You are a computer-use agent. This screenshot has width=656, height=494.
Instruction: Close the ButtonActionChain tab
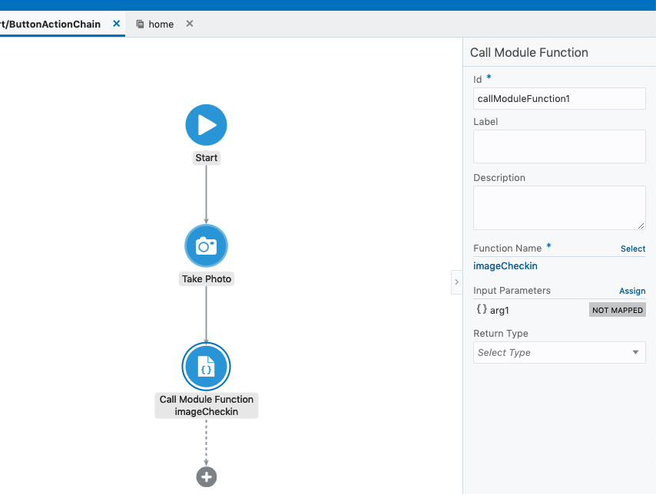(x=117, y=24)
